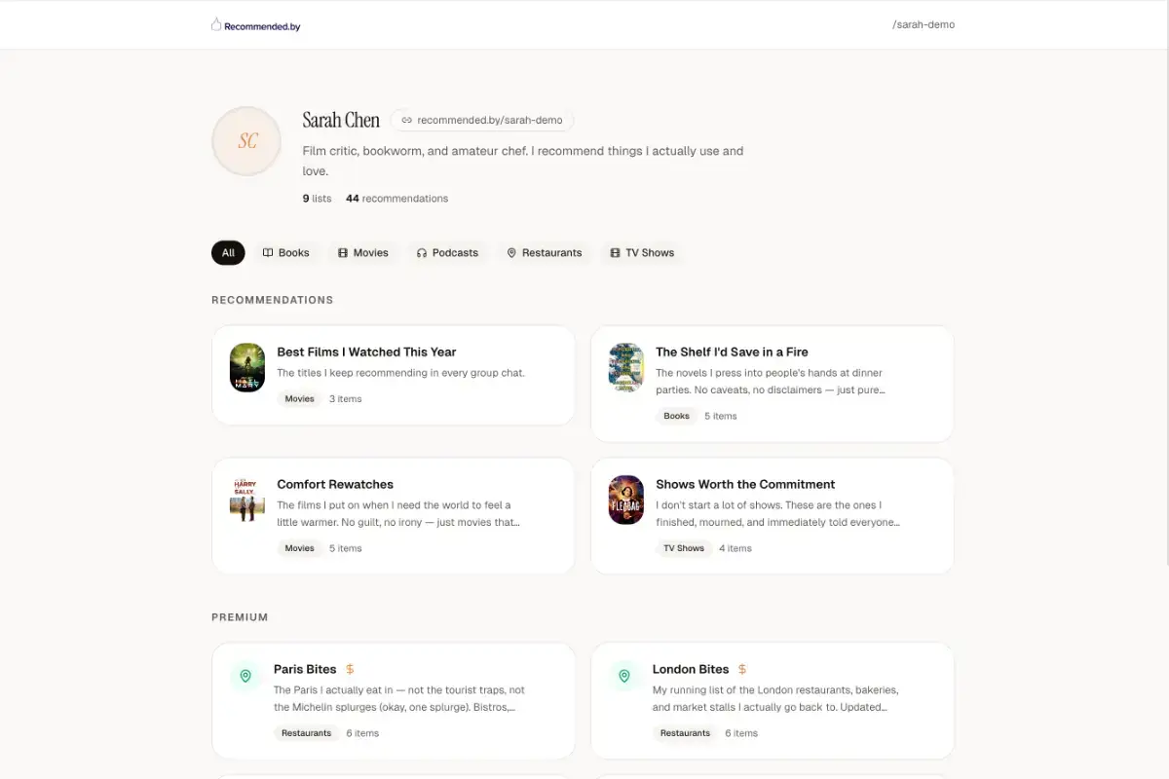Open the Best Films I Watched This Year list
Viewport: 1169px width, 779px height.
click(x=366, y=352)
